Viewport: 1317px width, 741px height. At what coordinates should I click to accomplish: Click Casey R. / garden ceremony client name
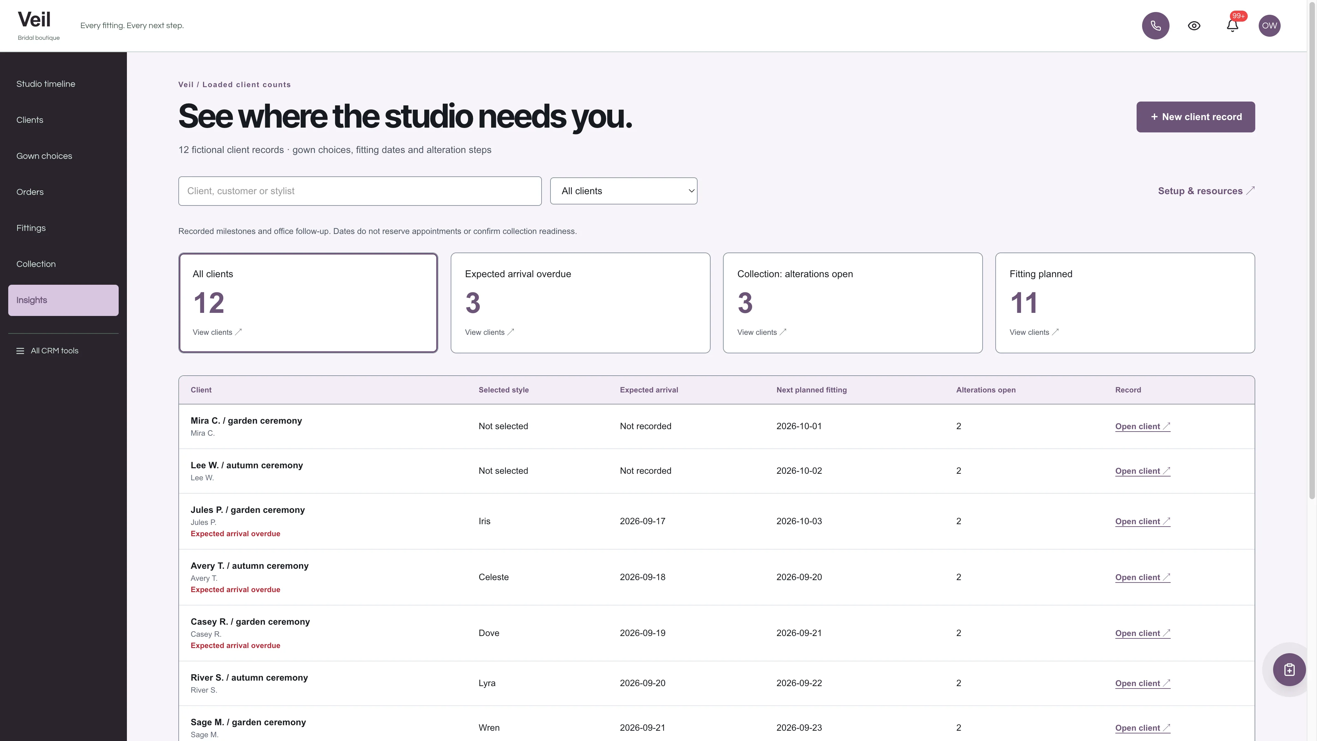250,622
